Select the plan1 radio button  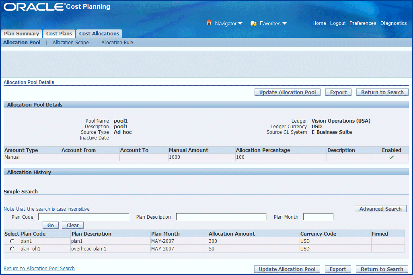pyautogui.click(x=12, y=241)
